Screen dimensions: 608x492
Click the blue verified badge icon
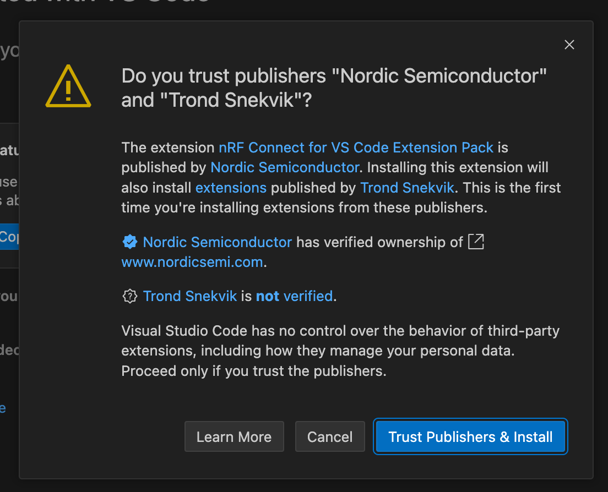(129, 242)
